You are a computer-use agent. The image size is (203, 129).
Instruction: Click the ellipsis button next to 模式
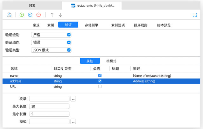click(73, 122)
